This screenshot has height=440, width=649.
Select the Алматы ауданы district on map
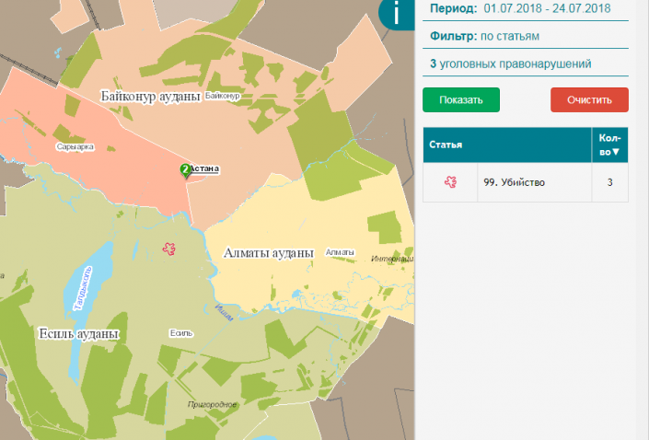pos(269,252)
